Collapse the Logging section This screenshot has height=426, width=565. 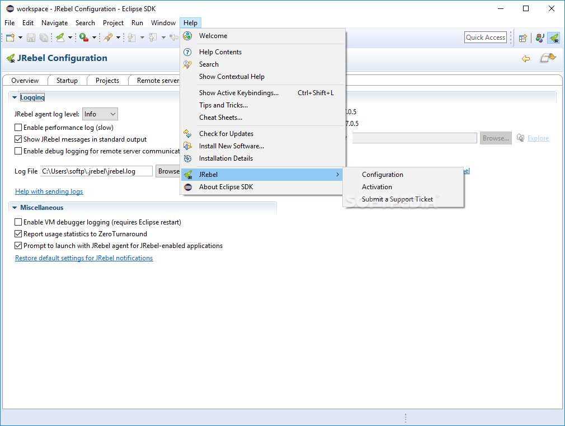click(x=15, y=97)
